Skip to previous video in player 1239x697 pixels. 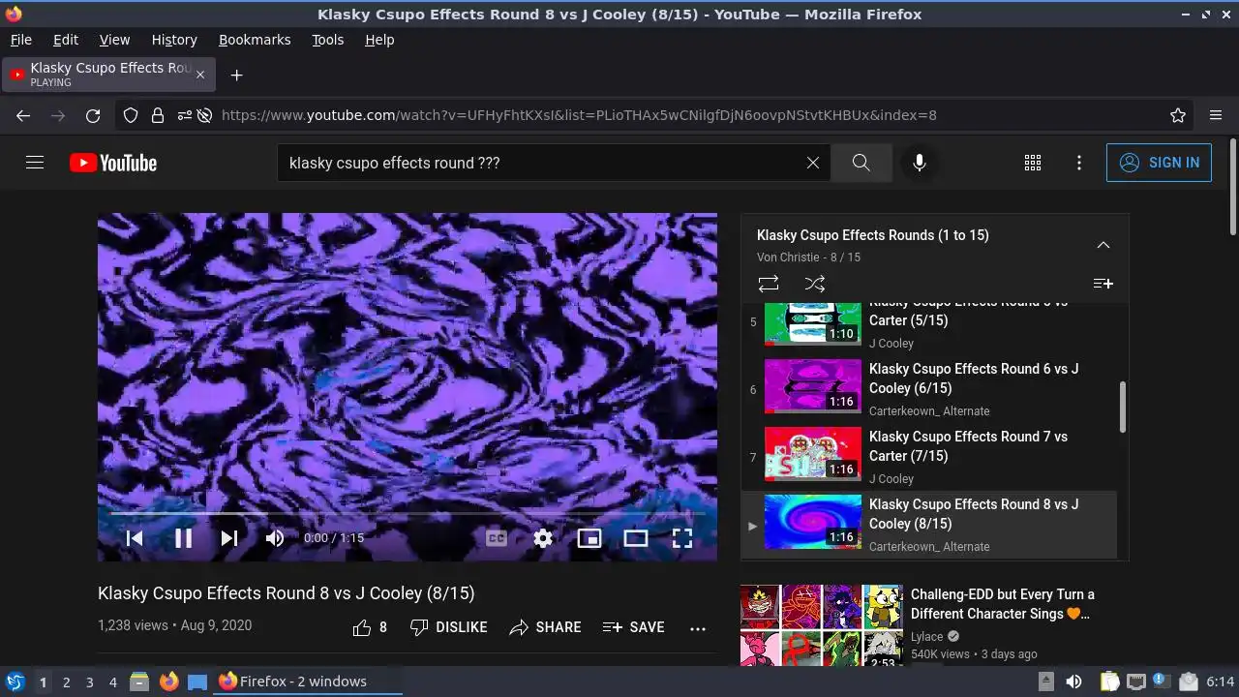pyautogui.click(x=135, y=538)
